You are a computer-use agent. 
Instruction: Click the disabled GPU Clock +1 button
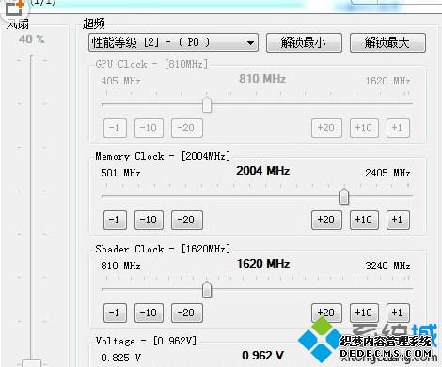(398, 128)
